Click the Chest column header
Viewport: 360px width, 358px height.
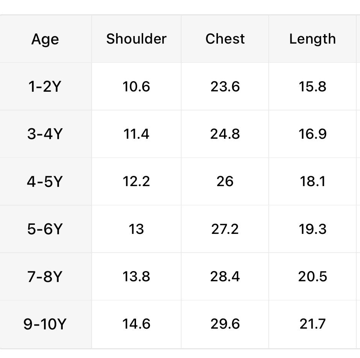click(x=225, y=39)
